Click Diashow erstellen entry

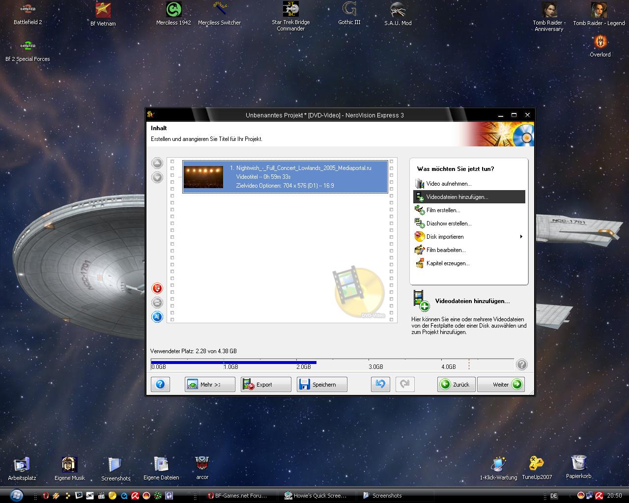coord(448,224)
